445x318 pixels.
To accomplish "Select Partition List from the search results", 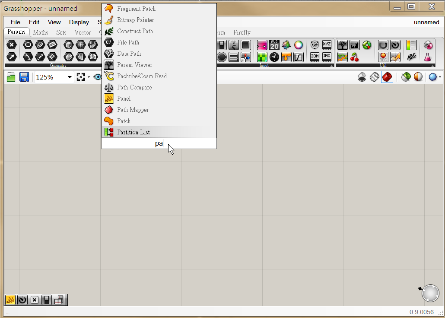I will point(134,132).
